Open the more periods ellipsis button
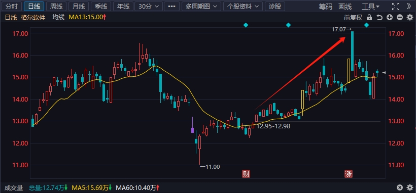Viewport: 416px width, 193px height. (x=171, y=7)
